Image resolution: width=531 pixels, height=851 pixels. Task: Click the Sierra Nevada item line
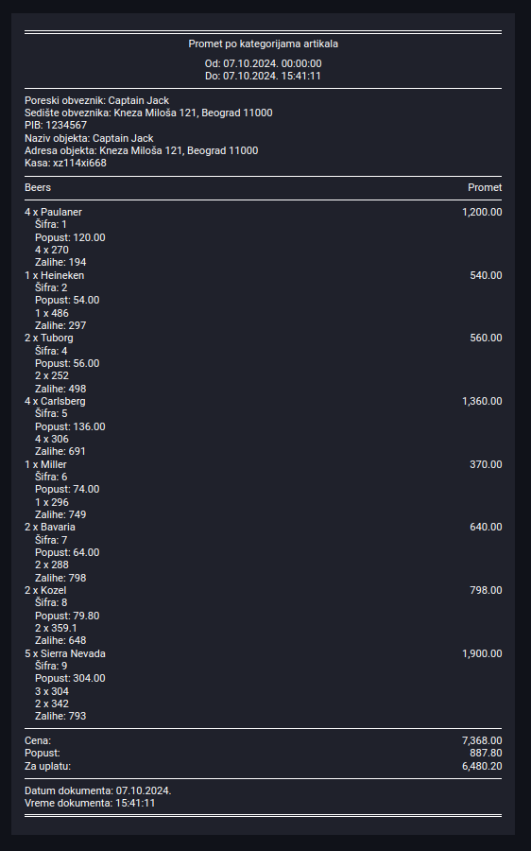click(263, 654)
